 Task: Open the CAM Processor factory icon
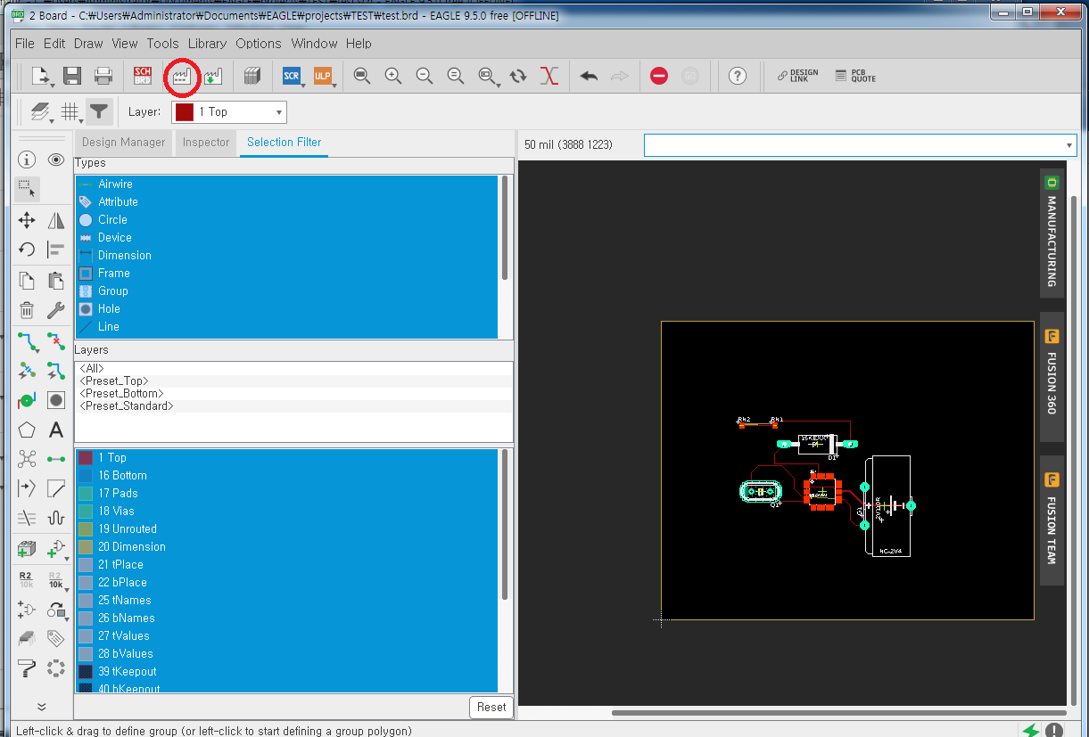[x=182, y=77]
